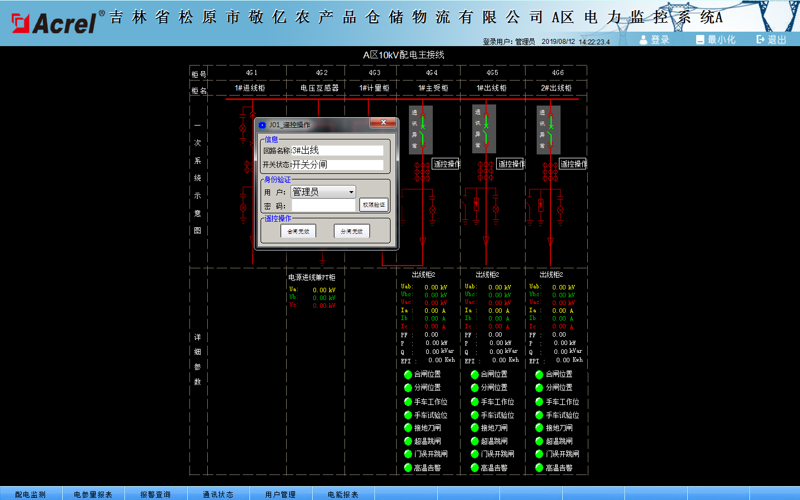The height and width of the screenshot is (500, 800).
Task: Click the 高温告警 green indicator light under cabinet 4G6
Action: pyautogui.click(x=539, y=468)
